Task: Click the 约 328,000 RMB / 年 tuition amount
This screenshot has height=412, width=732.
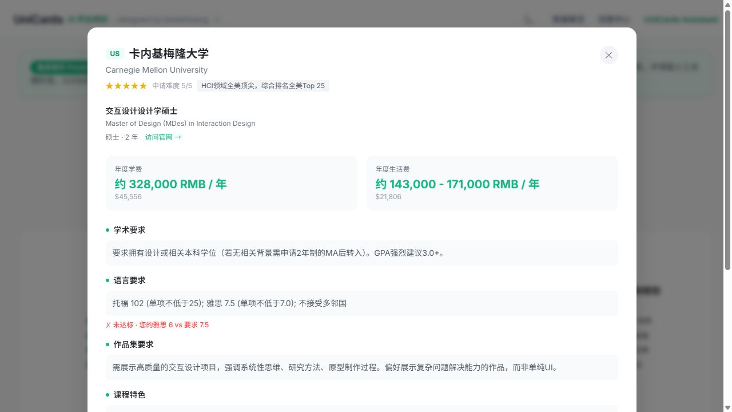Action: 171,184
